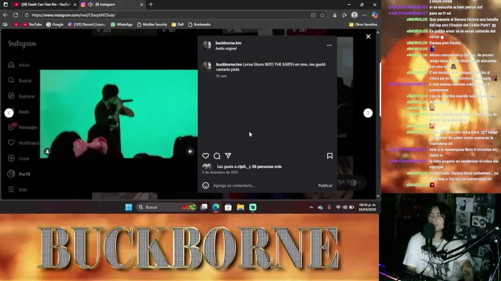Reload the page with the refresh icon
Image resolution: width=501 pixels, height=281 pixels.
click(16, 15)
